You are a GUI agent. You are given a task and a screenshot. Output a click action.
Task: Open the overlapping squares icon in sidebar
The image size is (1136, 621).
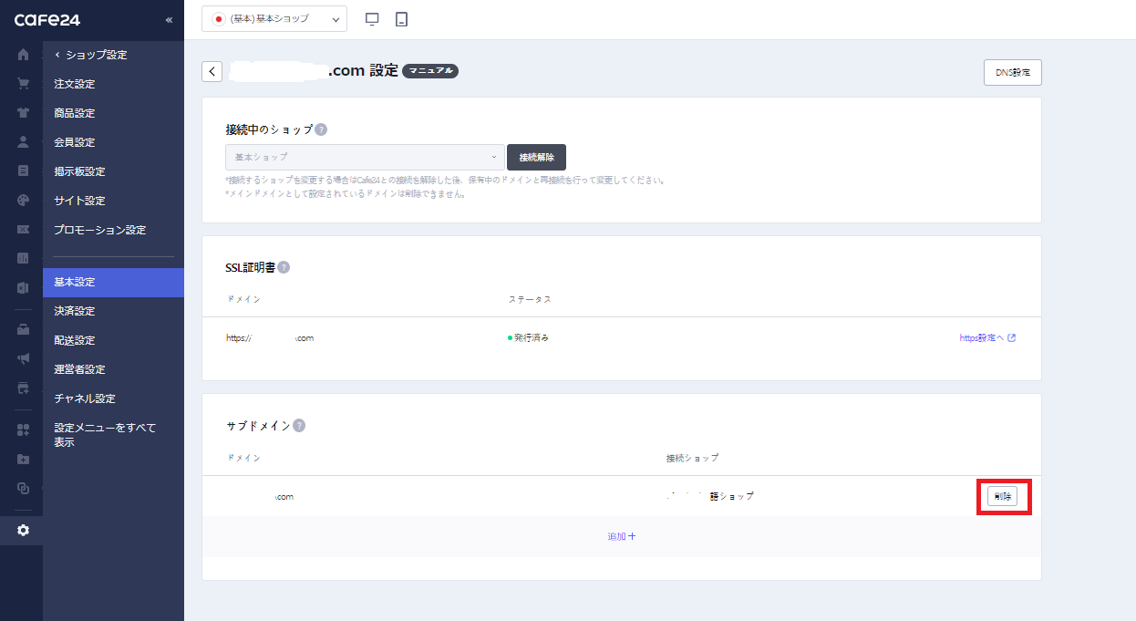pyautogui.click(x=23, y=488)
